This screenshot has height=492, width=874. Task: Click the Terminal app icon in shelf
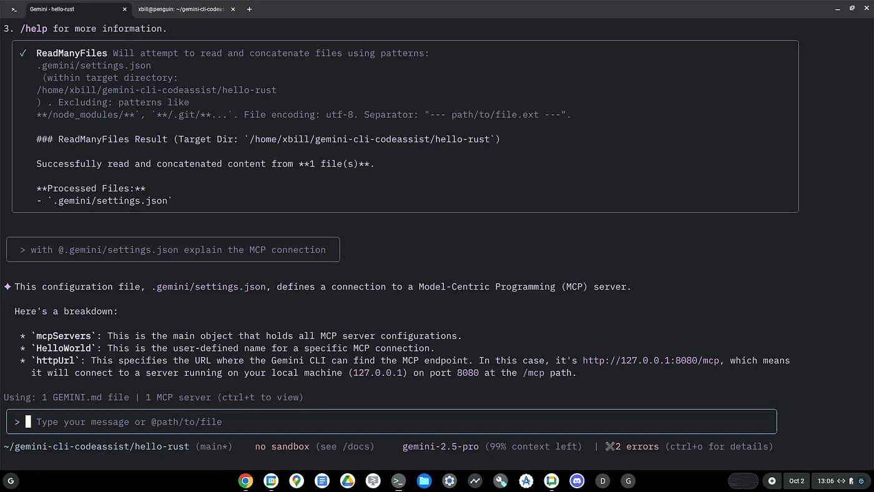[398, 481]
